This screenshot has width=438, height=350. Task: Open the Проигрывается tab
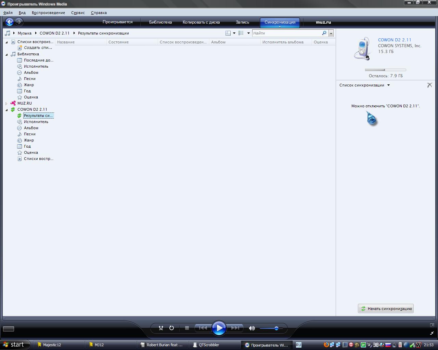[117, 22]
